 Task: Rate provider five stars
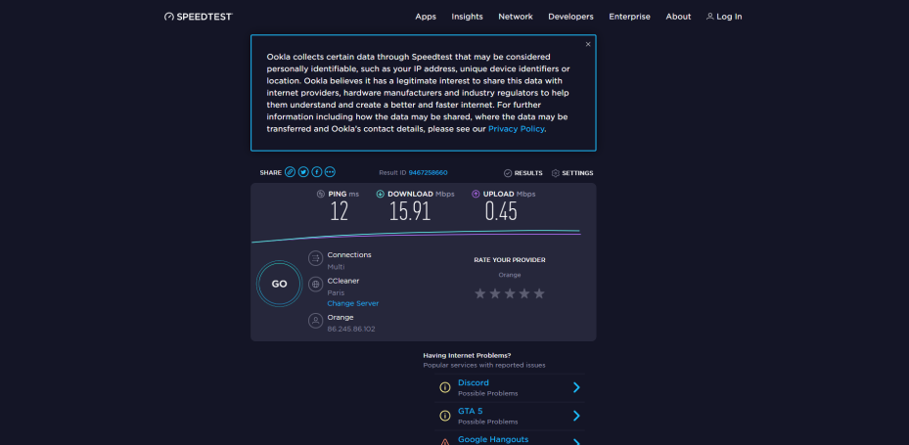(x=539, y=293)
